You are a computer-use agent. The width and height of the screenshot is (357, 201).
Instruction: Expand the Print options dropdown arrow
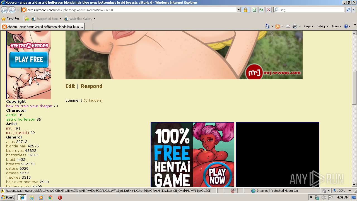click(x=300, y=26)
